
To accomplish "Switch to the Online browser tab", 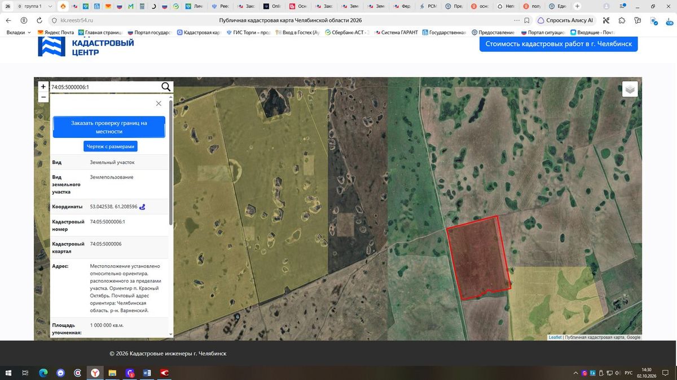I will 273,6.
